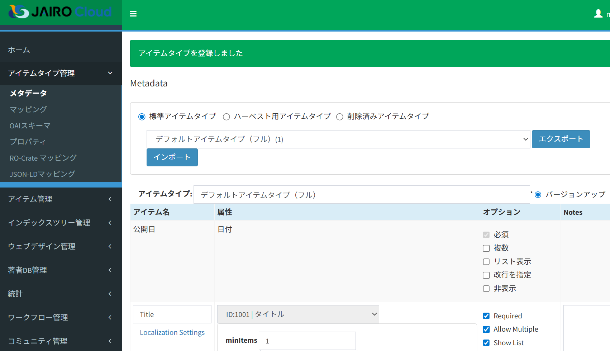The height and width of the screenshot is (351, 610).
Task: Collapse the アイテムタイプ管理 chevron
Action: 110,73
